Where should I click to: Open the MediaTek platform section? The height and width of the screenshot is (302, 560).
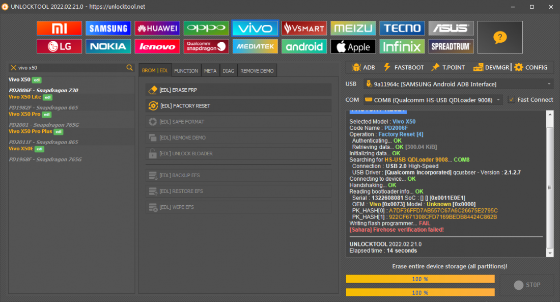pyautogui.click(x=255, y=46)
